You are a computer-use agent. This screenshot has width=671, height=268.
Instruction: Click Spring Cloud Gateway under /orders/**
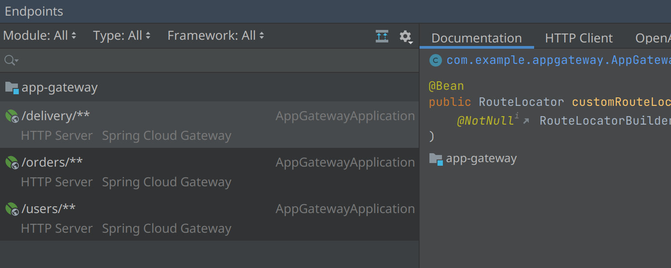coord(166,182)
